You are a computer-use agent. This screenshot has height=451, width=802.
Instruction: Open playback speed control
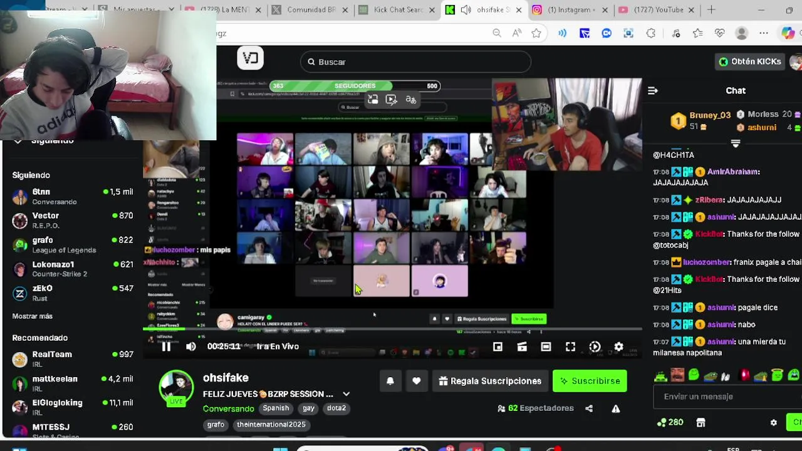click(x=595, y=346)
